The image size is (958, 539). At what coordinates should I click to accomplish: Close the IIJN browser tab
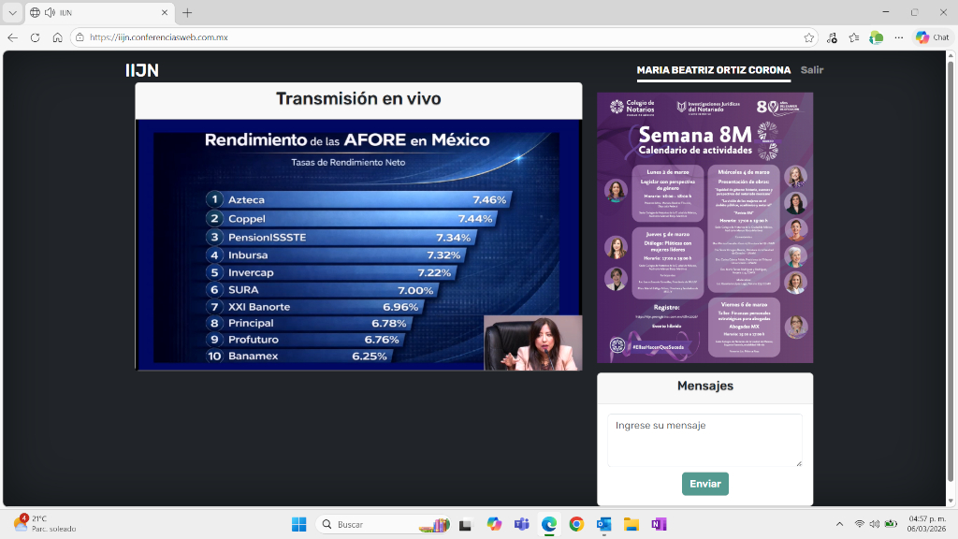(x=165, y=12)
